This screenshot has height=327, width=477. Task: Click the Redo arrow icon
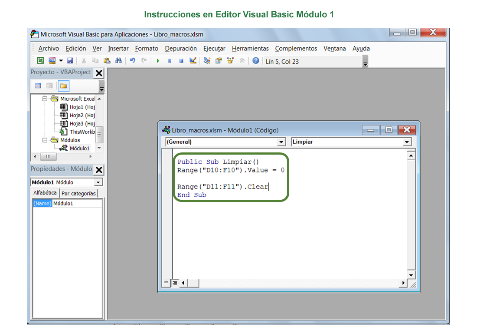pyautogui.click(x=144, y=61)
